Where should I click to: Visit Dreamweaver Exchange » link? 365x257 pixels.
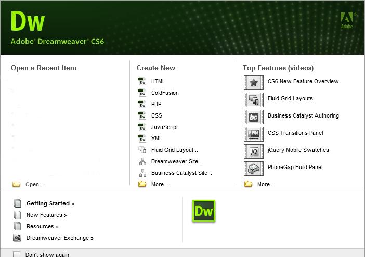tap(60, 238)
